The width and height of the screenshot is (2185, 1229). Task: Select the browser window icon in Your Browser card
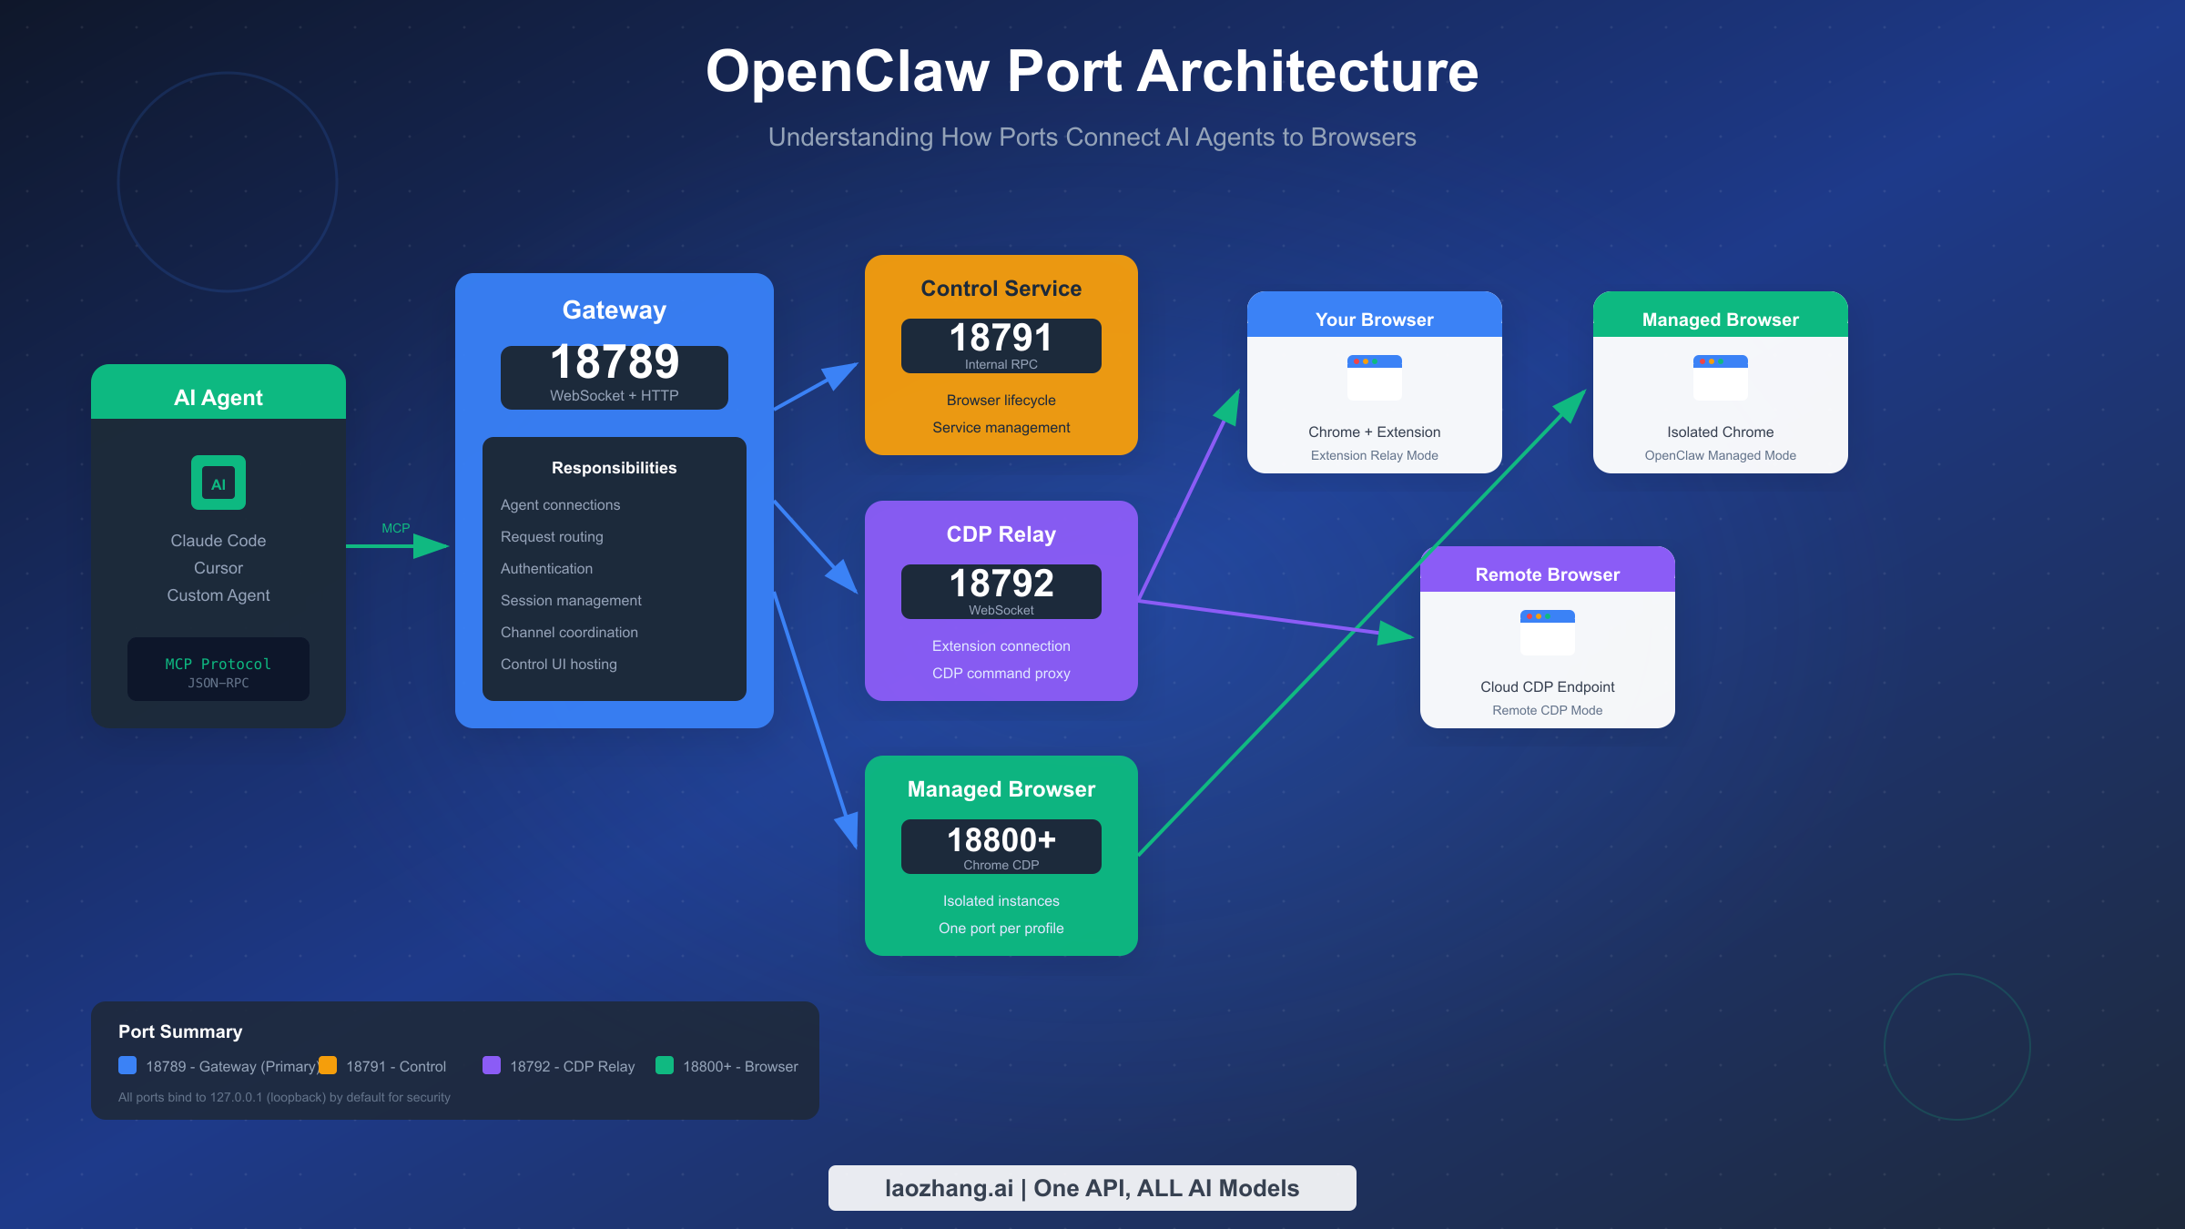(x=1374, y=378)
